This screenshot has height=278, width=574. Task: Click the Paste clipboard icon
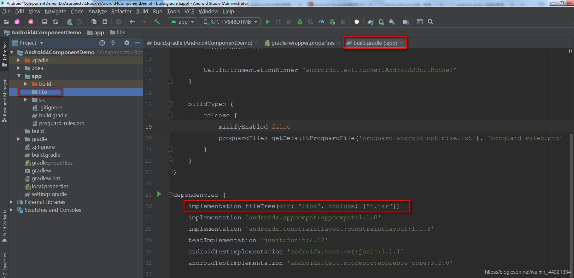pyautogui.click(x=105, y=22)
